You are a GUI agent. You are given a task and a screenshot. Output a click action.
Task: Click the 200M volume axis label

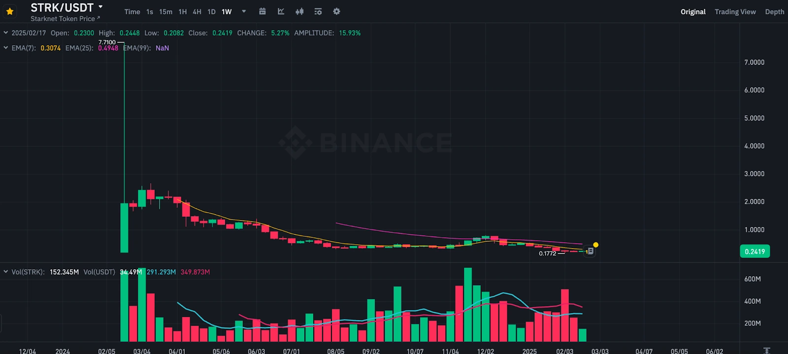point(753,323)
